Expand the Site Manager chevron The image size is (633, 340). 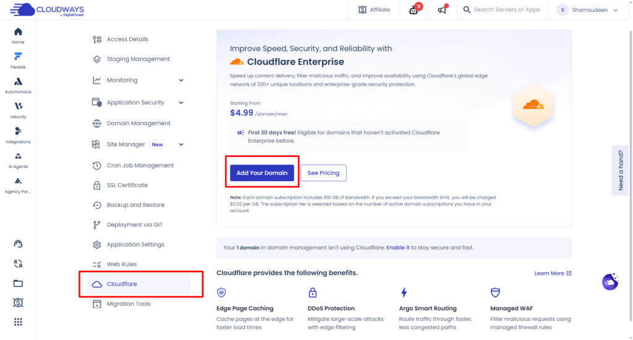click(181, 145)
